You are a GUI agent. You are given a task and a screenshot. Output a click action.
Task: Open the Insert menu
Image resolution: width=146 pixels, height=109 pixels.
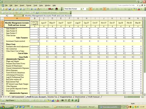22,5
